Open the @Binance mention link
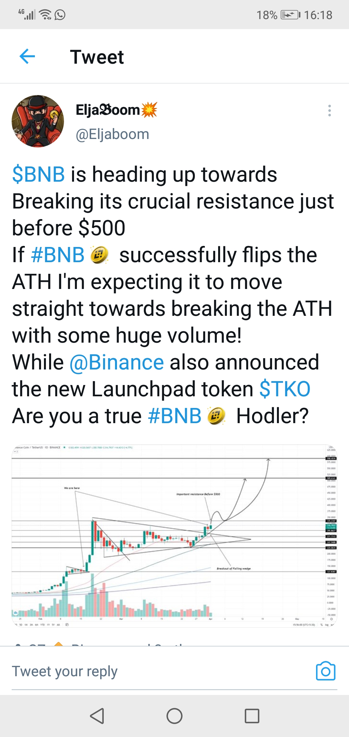The image size is (349, 737). click(x=117, y=362)
